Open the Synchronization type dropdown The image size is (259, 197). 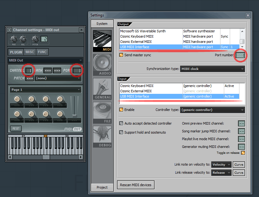click(212, 69)
